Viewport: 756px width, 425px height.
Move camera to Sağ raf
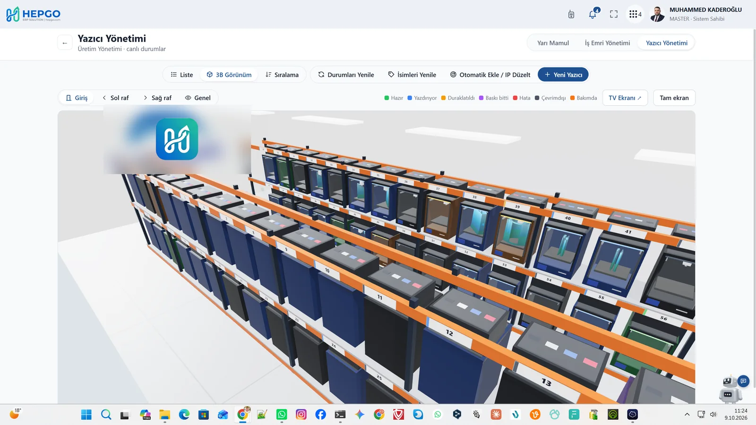[x=157, y=98]
